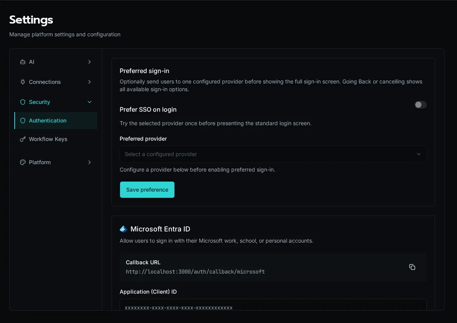457x323 pixels.
Task: Click the Authentication shield icon
Action: [22, 121]
